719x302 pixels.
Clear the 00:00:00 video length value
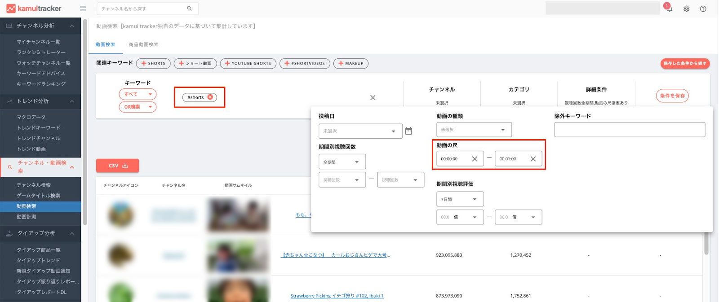tap(475, 159)
